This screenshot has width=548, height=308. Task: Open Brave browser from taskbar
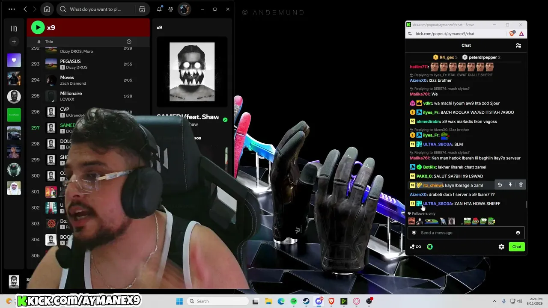click(331, 301)
